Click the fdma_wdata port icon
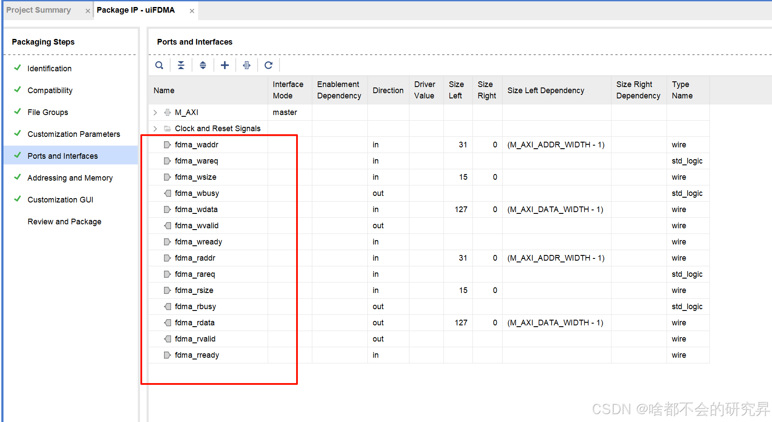Viewport: 772px width, 422px height. coord(168,209)
